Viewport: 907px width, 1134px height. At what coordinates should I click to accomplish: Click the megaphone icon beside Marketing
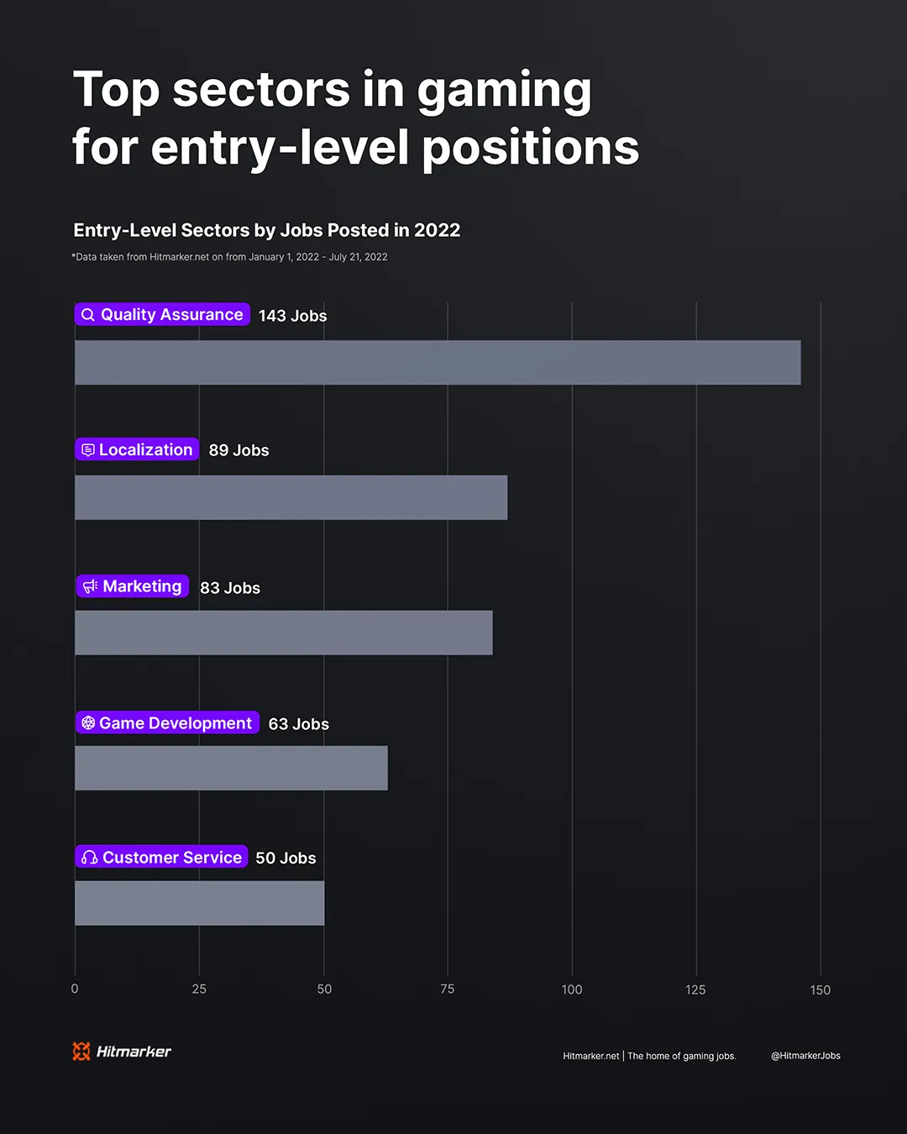90,586
